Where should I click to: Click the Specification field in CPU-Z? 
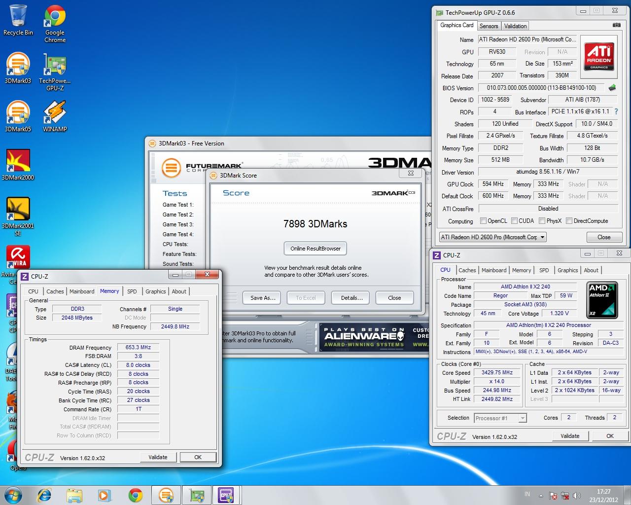pyautogui.click(x=548, y=325)
